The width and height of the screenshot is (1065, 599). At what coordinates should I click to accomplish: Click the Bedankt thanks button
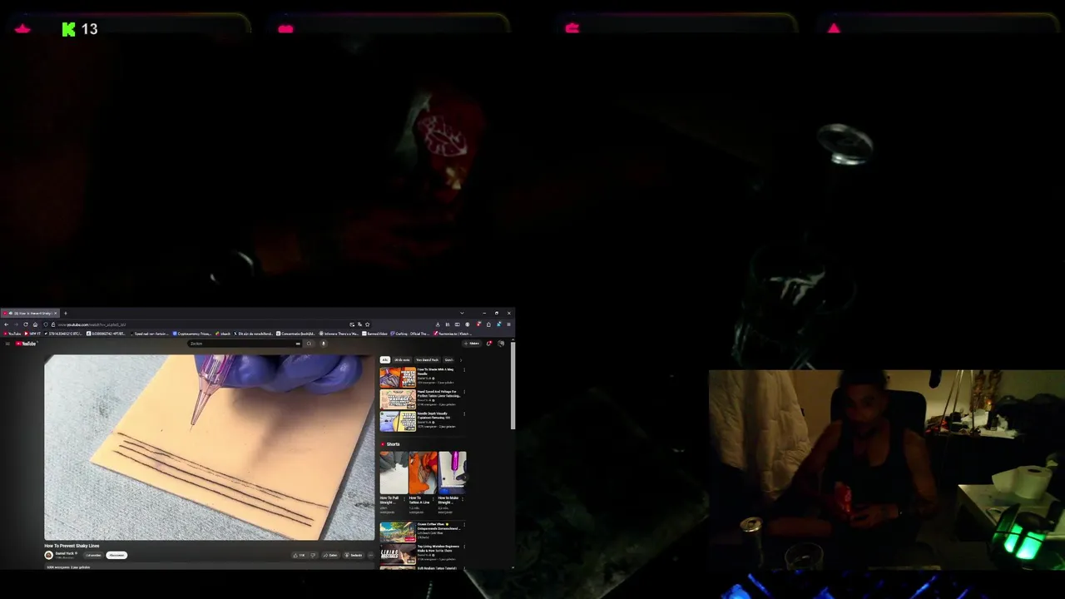click(354, 555)
